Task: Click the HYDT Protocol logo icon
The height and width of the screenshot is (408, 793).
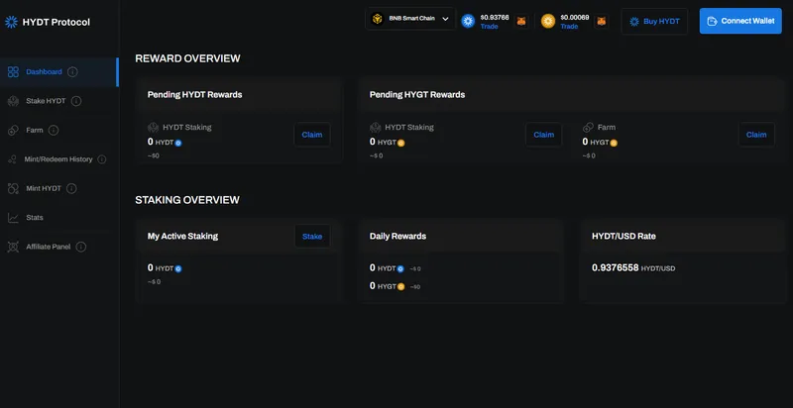Action: [11, 22]
